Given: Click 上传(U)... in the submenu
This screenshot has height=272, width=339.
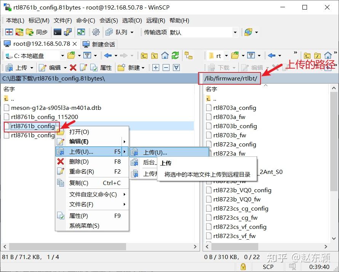Looking at the screenshot, I should click(169, 153).
